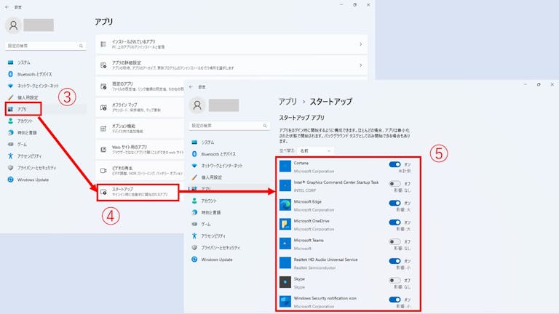This screenshot has width=559, height=314.
Task: Enable the Skype startup toggle
Action: point(395,280)
